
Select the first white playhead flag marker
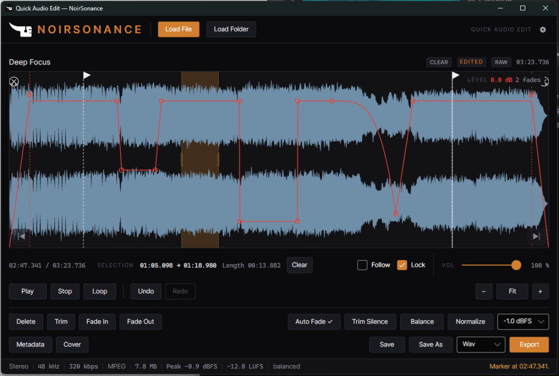[87, 75]
